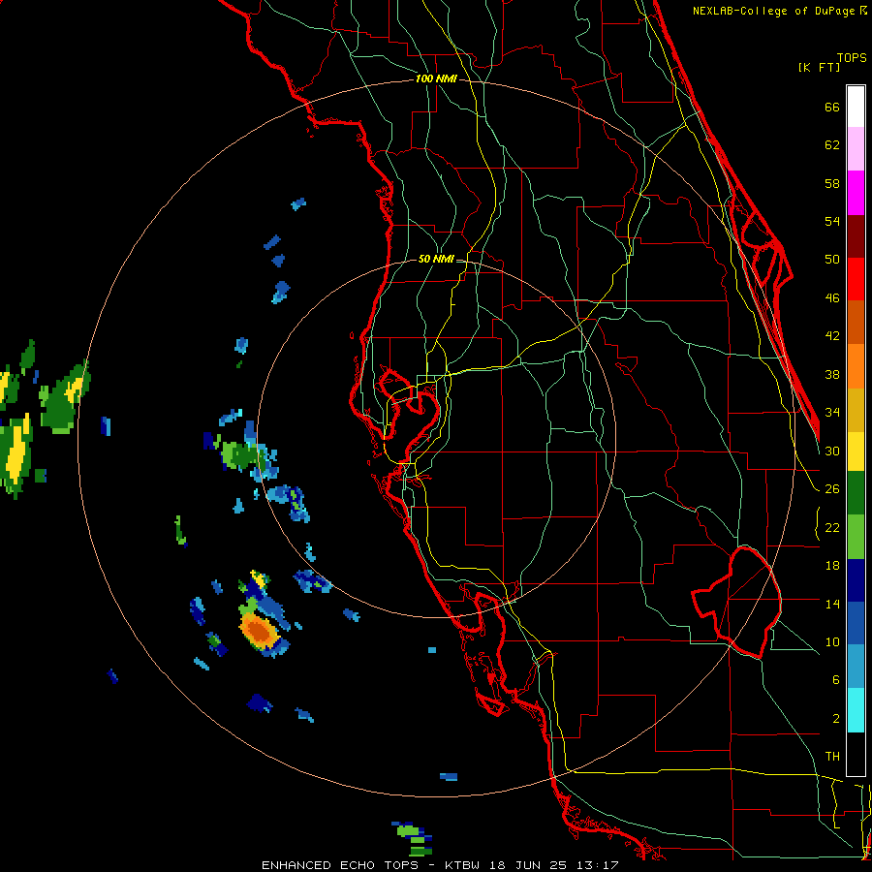Screen dimensions: 872x872
Task: Click the '50 NMI' range ring label
Action: pos(436,259)
